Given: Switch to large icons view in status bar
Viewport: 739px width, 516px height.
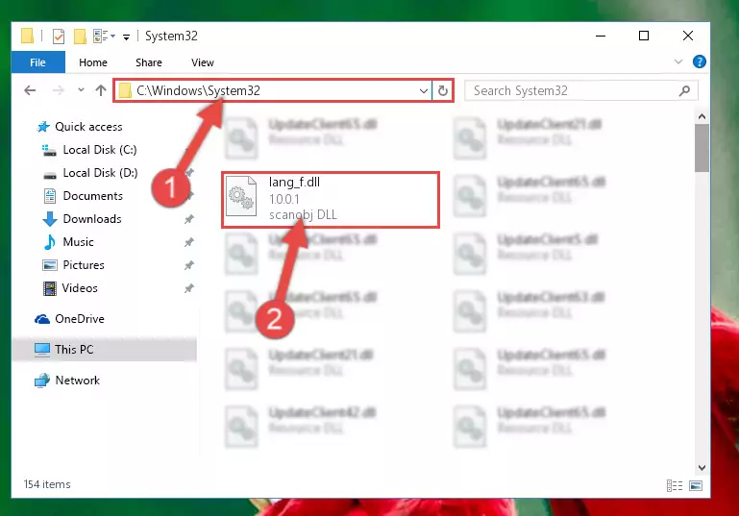Looking at the screenshot, I should 696,485.
